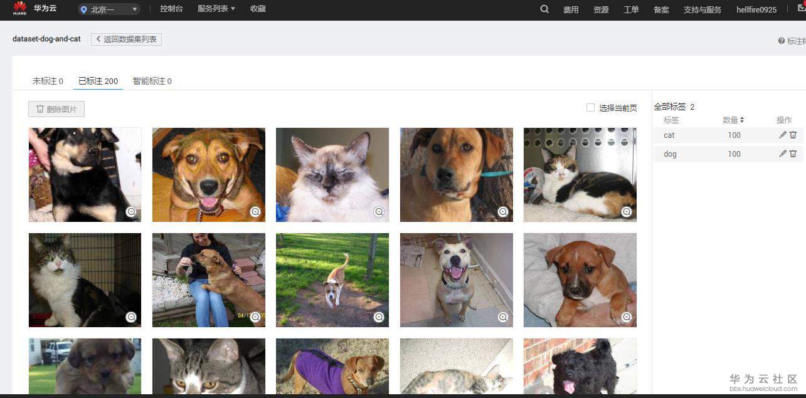
Task: Click the 返回数据集列表 button
Action: coord(126,39)
